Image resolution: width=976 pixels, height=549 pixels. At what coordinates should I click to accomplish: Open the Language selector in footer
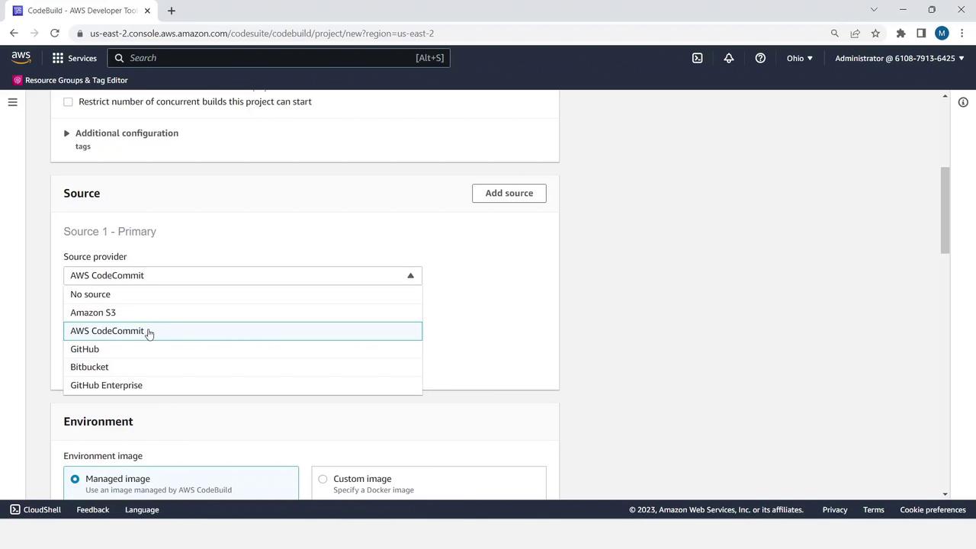point(142,510)
